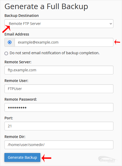The image size is (122, 166).
Task: Click the Generate Backup button
Action: coord(22,157)
